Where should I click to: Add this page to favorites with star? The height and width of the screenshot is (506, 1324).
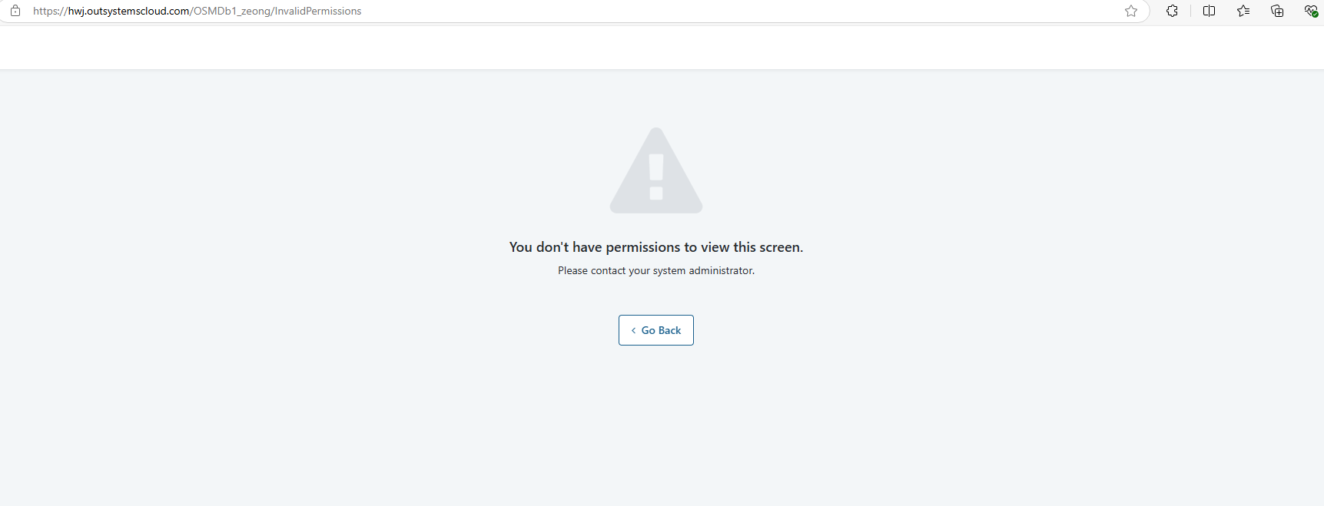pos(1131,11)
